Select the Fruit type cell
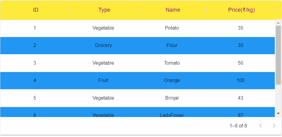 pyautogui.click(x=103, y=80)
